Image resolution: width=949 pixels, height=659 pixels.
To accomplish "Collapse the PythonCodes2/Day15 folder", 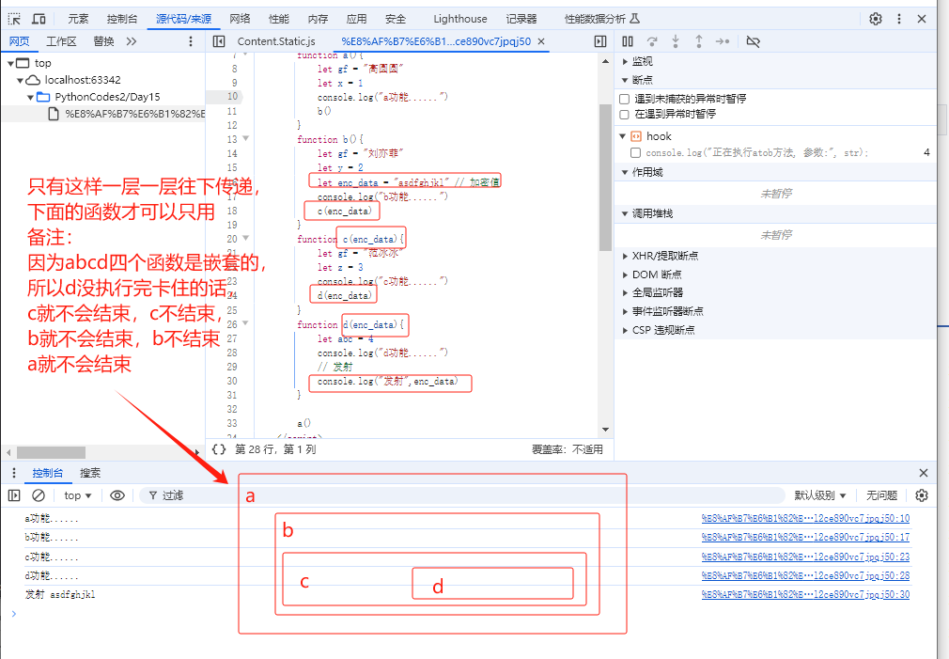I will click(x=30, y=97).
